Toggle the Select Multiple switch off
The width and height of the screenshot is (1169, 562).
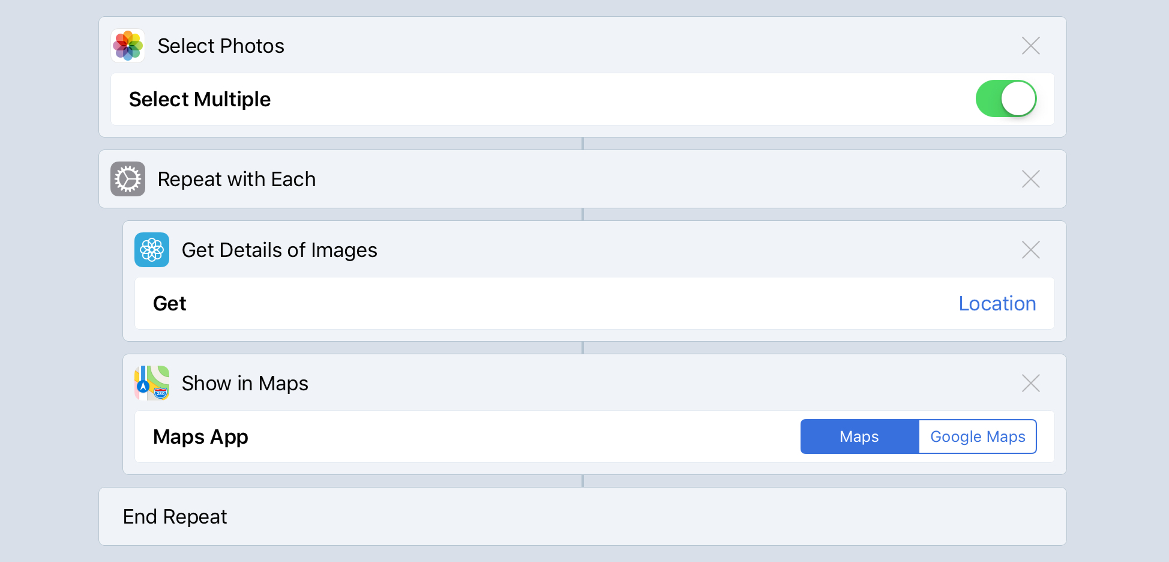coord(1006,98)
